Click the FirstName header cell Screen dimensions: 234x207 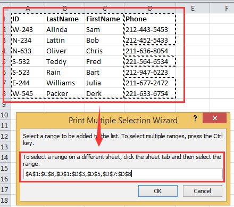[x=104, y=19]
